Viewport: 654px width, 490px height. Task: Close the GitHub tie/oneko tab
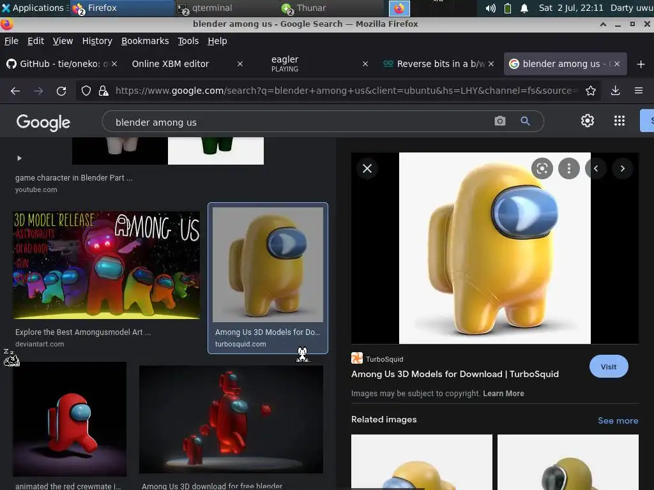(x=114, y=64)
